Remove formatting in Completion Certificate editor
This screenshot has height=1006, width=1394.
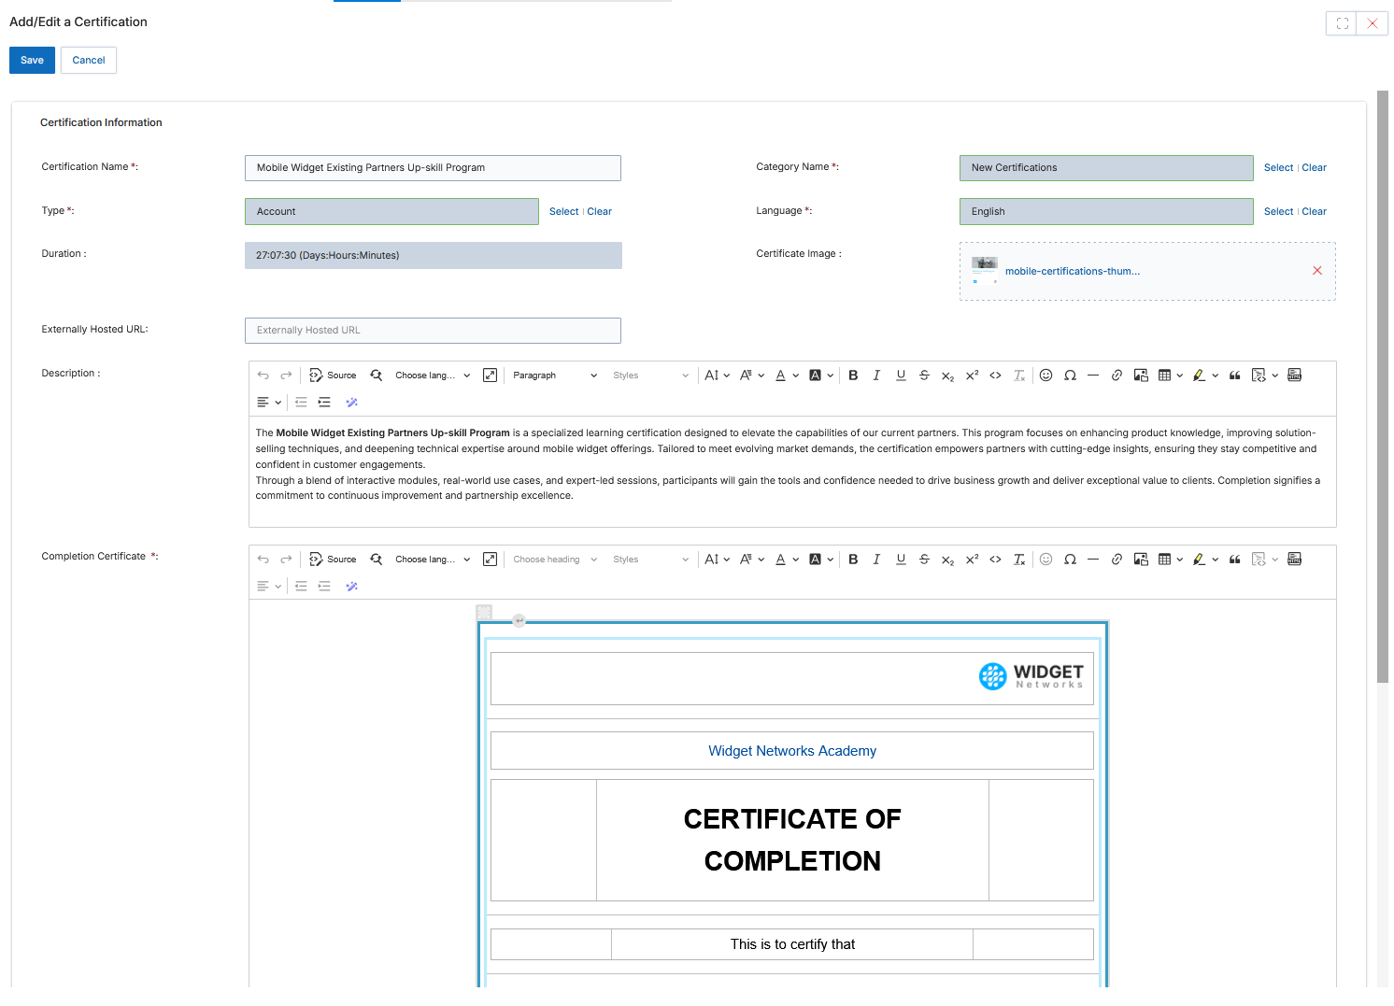[1019, 560]
